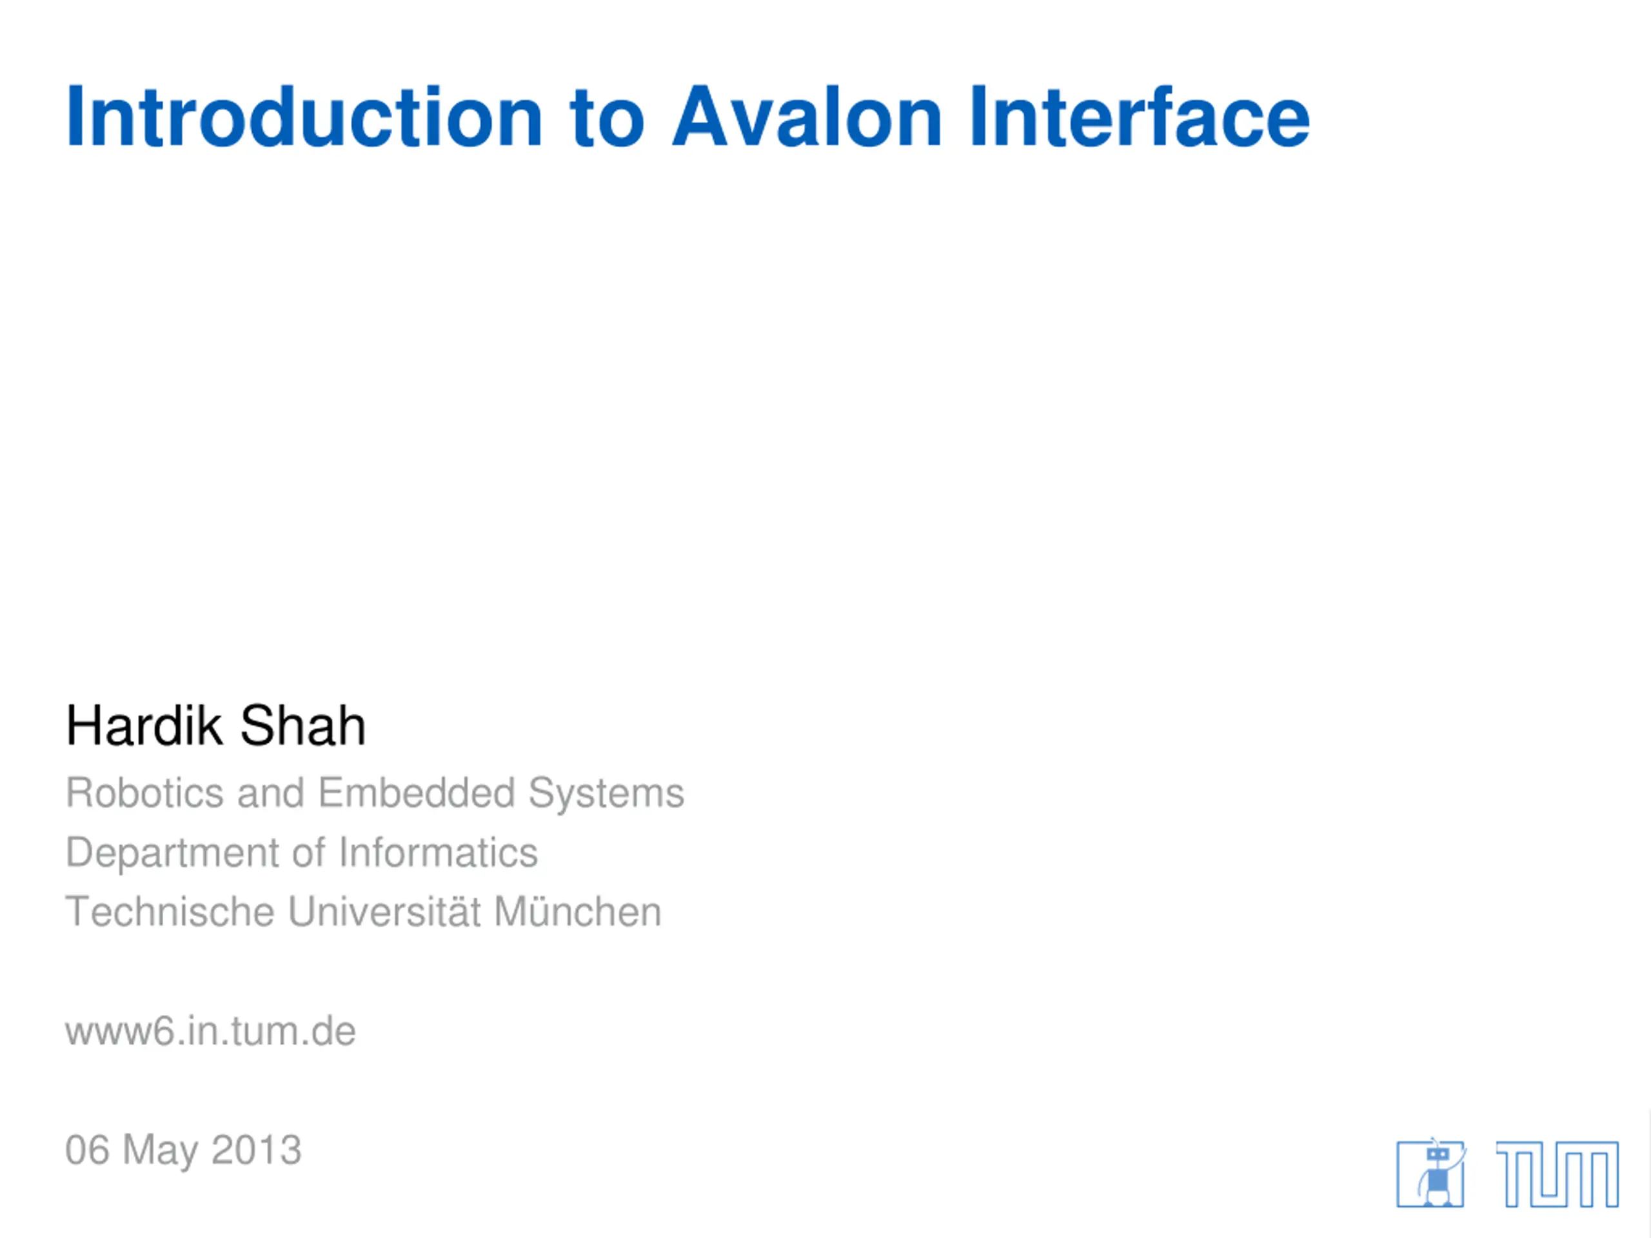Open the www6.in.tum.de link

[210, 1031]
